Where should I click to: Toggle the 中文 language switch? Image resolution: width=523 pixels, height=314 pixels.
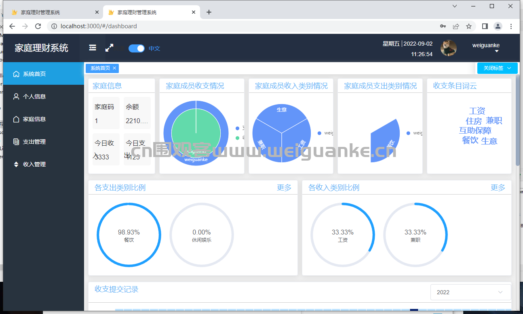tap(137, 48)
